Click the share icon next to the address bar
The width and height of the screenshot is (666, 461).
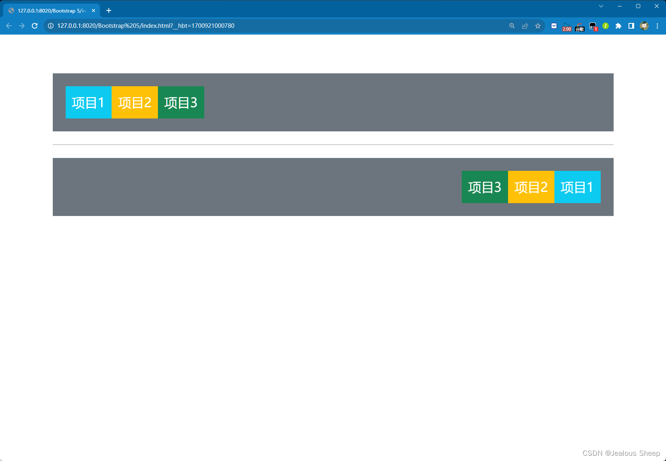(x=525, y=25)
